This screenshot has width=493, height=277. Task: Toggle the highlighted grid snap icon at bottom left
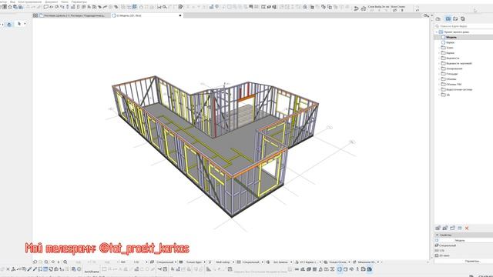pos(45,269)
